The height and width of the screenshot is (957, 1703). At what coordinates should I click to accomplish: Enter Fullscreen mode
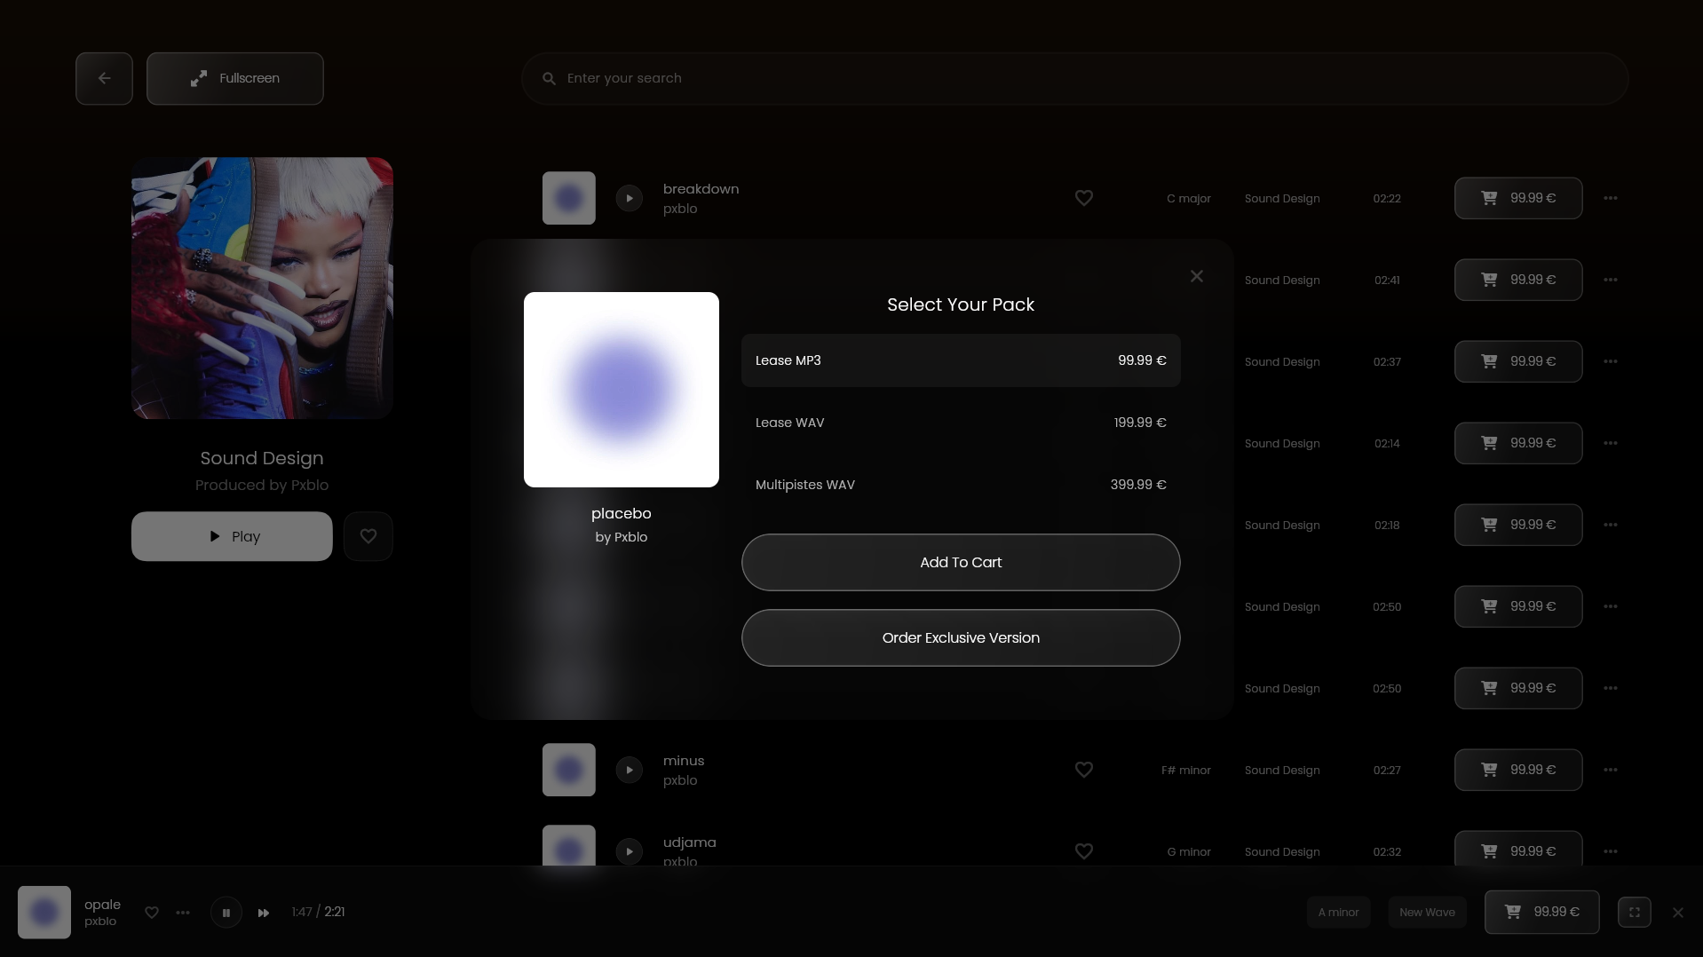pyautogui.click(x=234, y=78)
